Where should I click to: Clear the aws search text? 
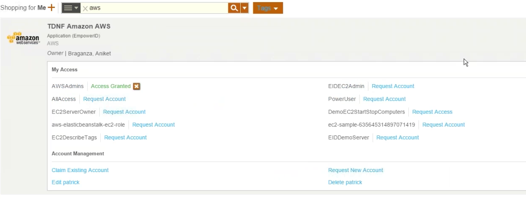[x=85, y=8]
